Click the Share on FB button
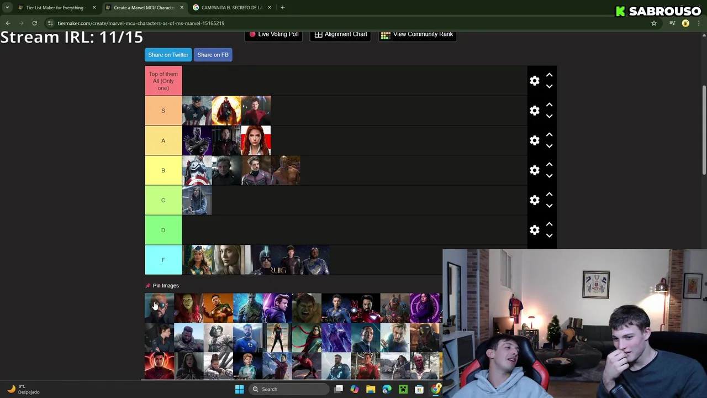 (x=213, y=55)
